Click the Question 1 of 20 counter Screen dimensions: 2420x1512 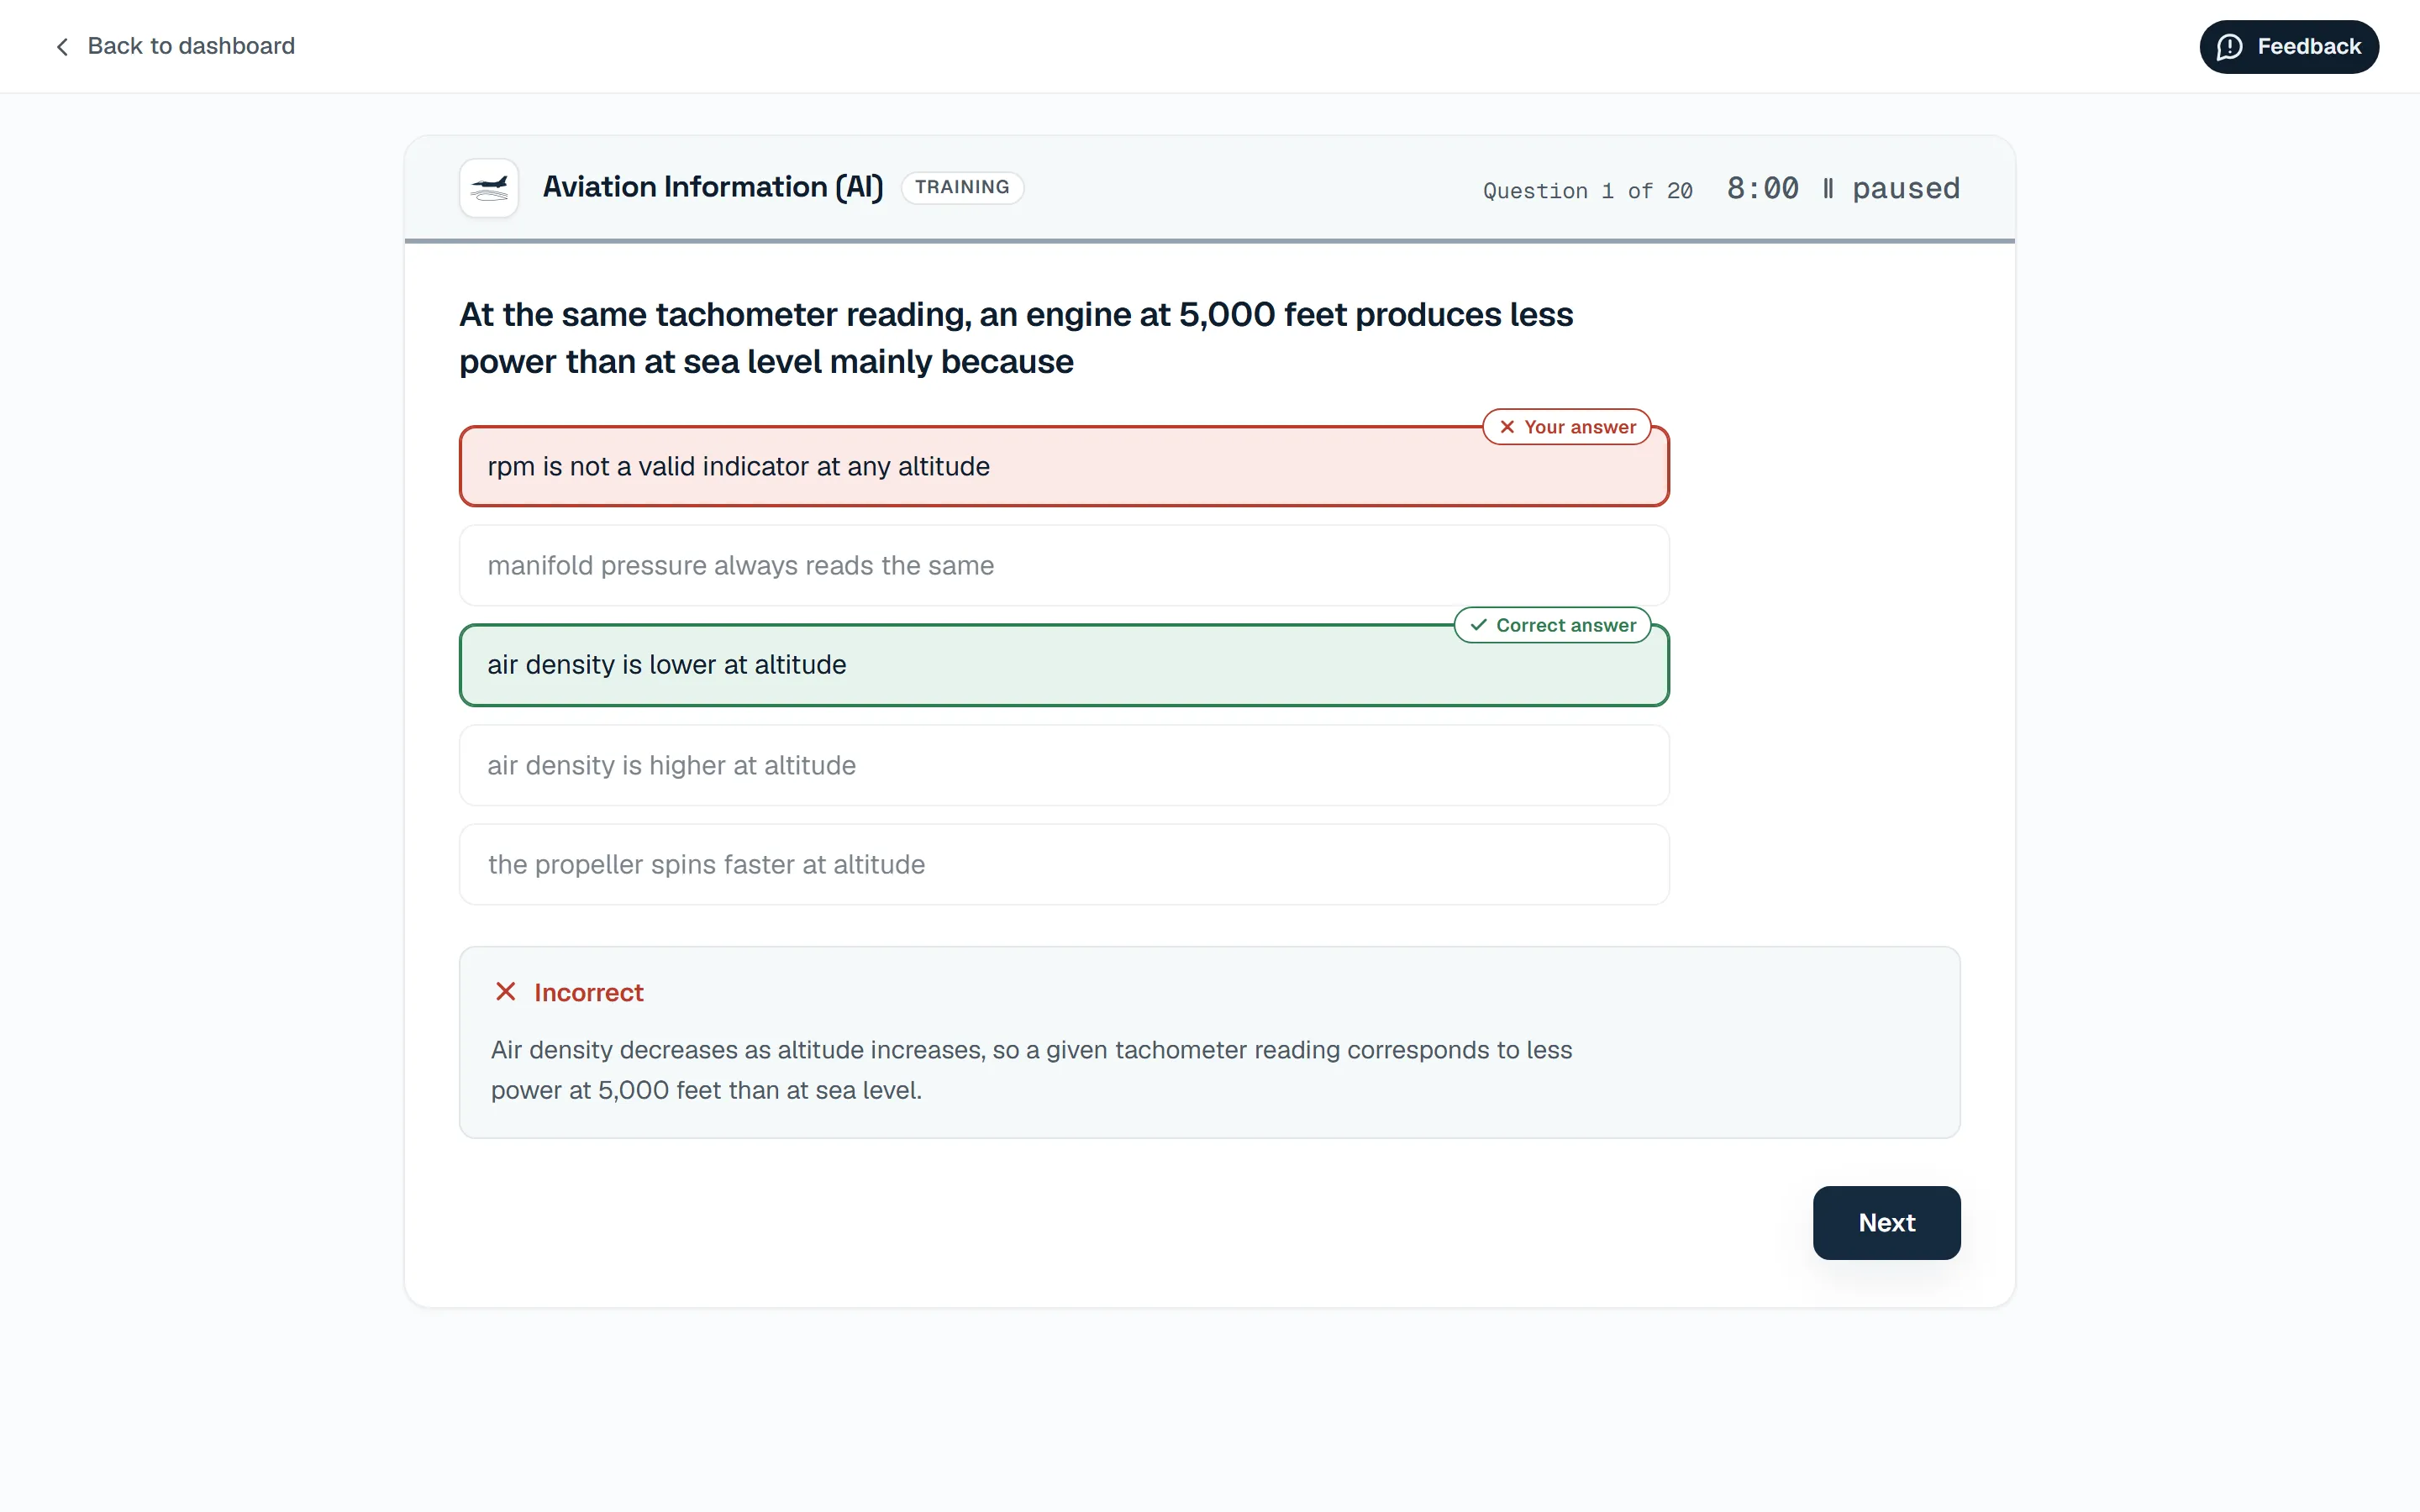point(1587,191)
